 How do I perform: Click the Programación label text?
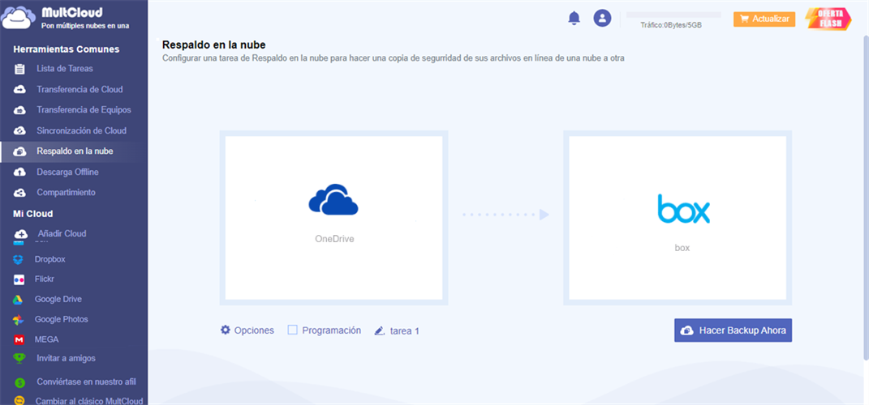pos(331,330)
